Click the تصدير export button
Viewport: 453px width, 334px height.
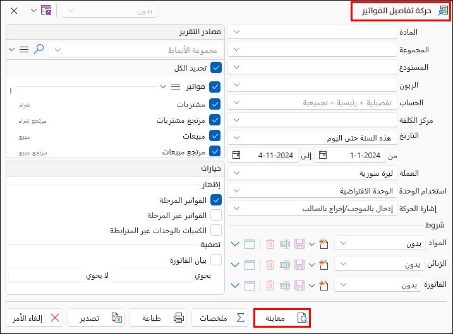click(96, 318)
